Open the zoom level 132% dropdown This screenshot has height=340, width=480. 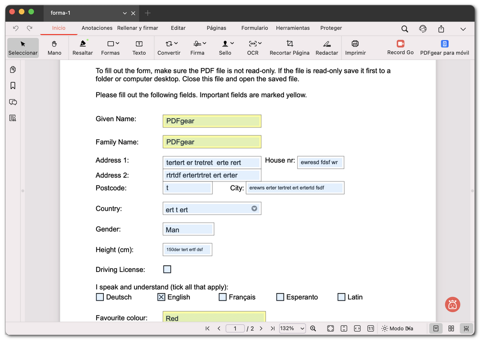(292, 329)
